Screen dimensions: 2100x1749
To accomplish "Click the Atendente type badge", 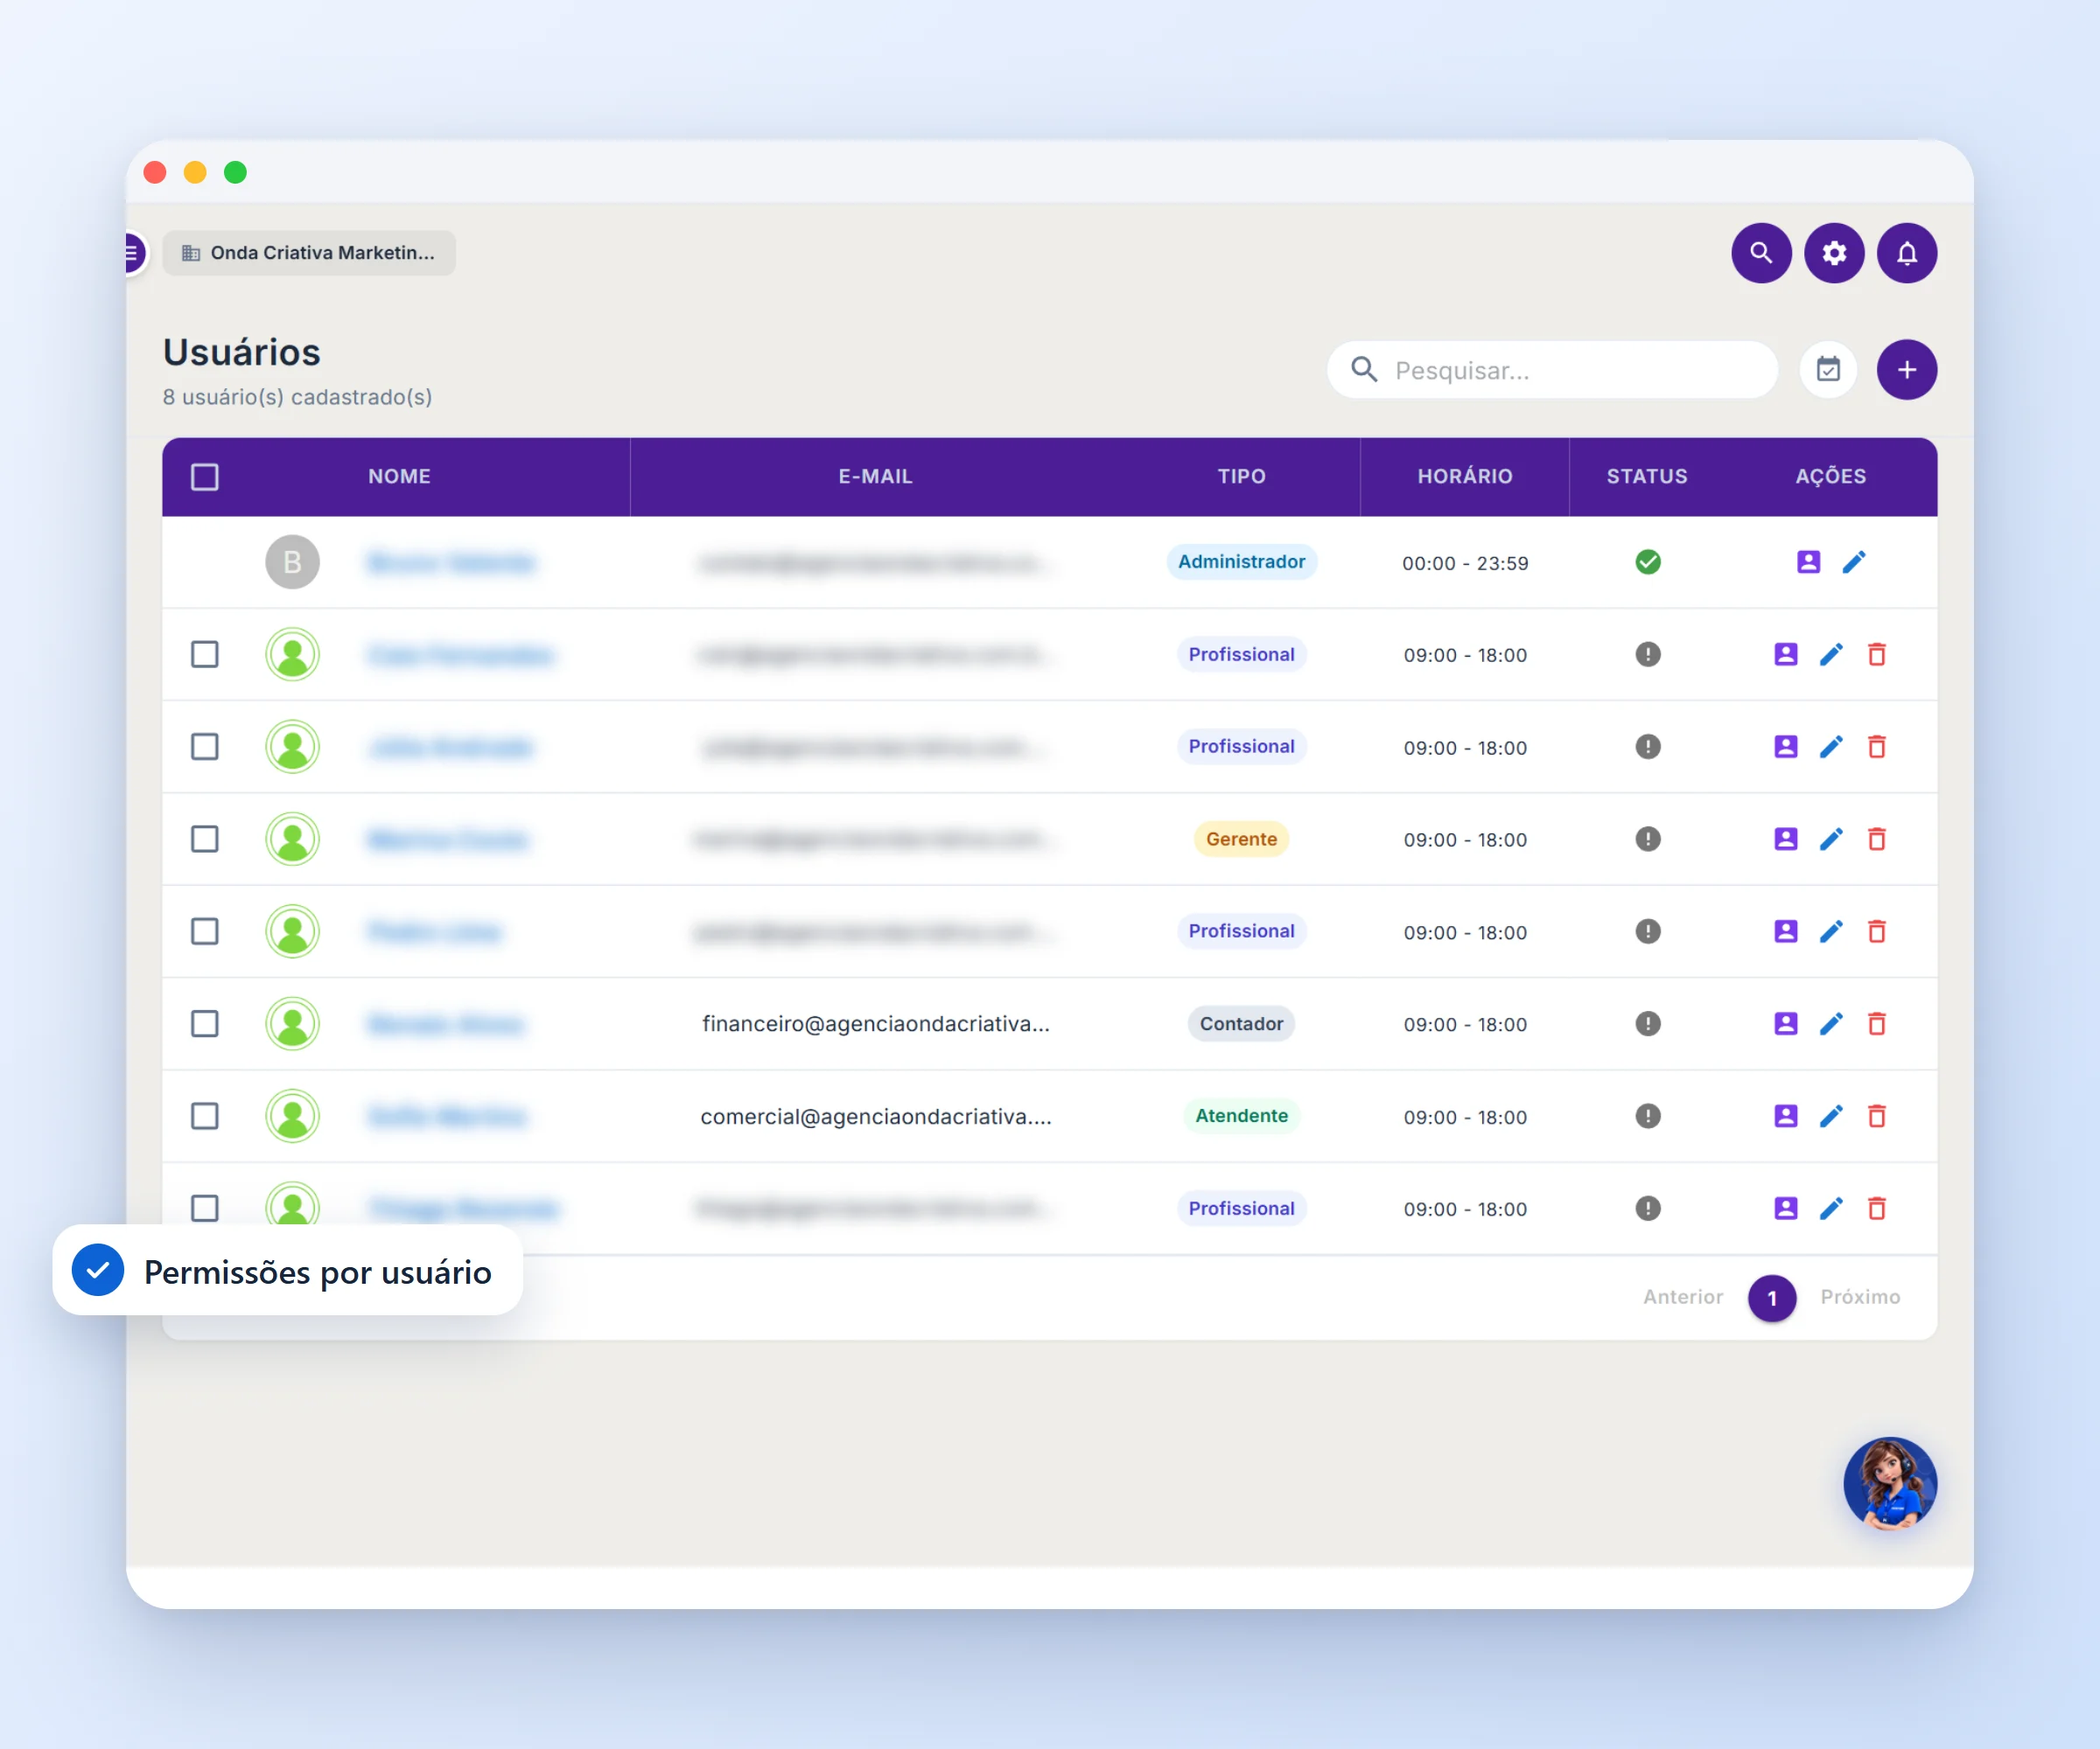I will point(1241,1115).
